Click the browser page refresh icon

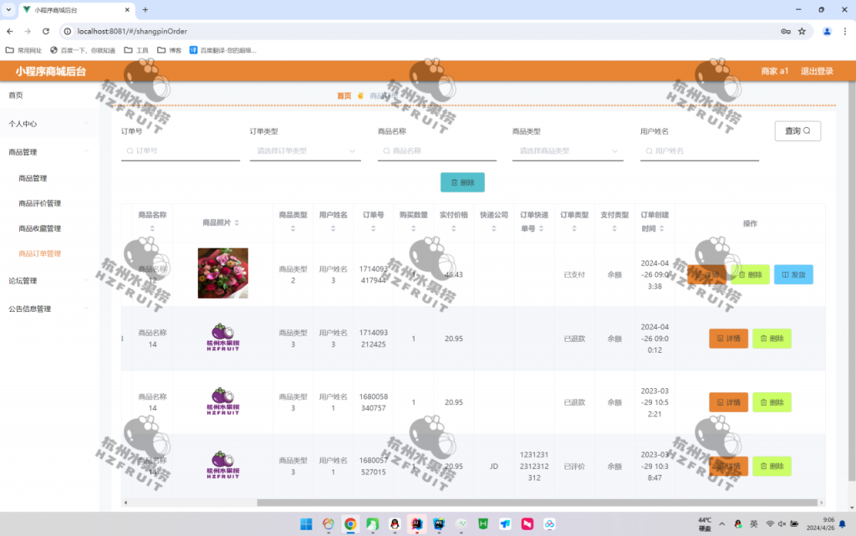[x=45, y=30]
